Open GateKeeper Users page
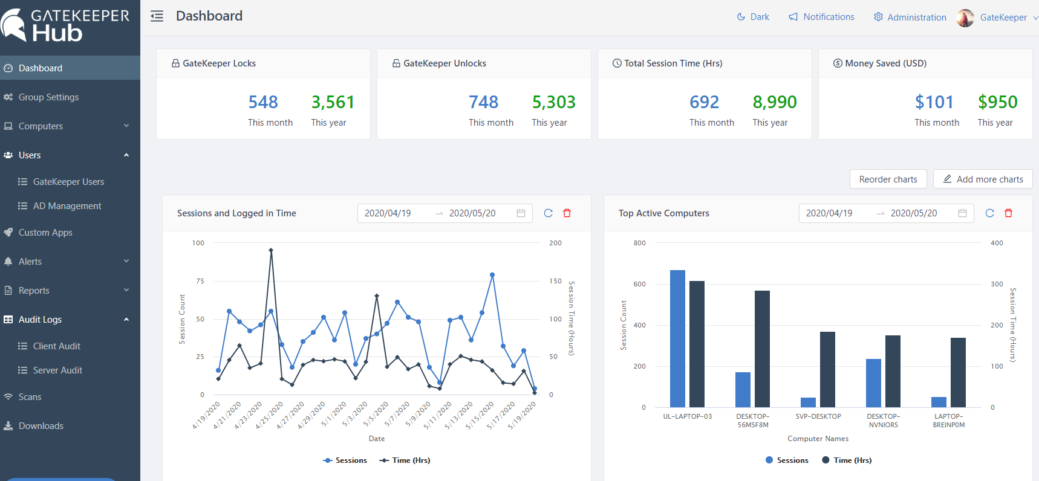The image size is (1039, 481). coord(68,182)
